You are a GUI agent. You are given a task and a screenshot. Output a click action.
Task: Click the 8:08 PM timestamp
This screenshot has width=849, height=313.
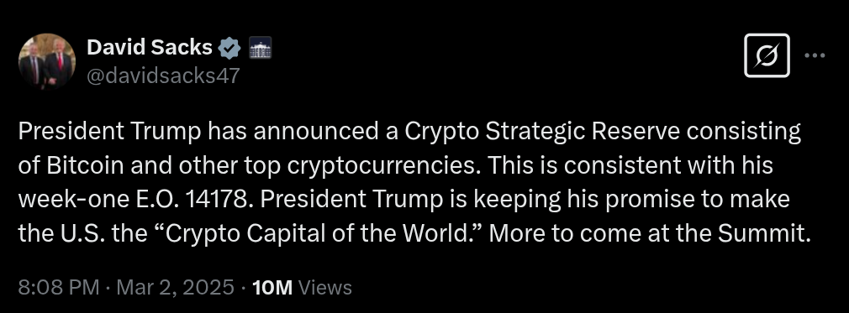[59, 287]
